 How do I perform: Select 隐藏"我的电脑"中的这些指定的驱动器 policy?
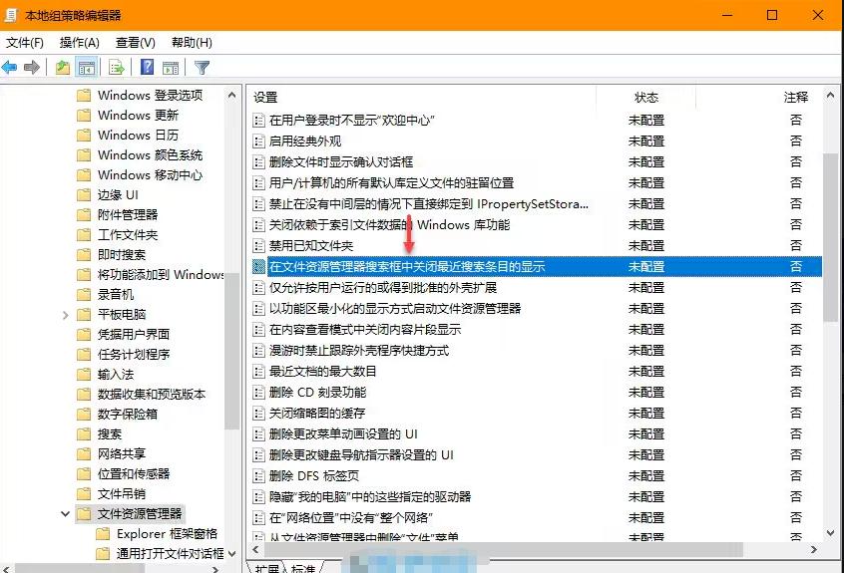[x=370, y=497]
